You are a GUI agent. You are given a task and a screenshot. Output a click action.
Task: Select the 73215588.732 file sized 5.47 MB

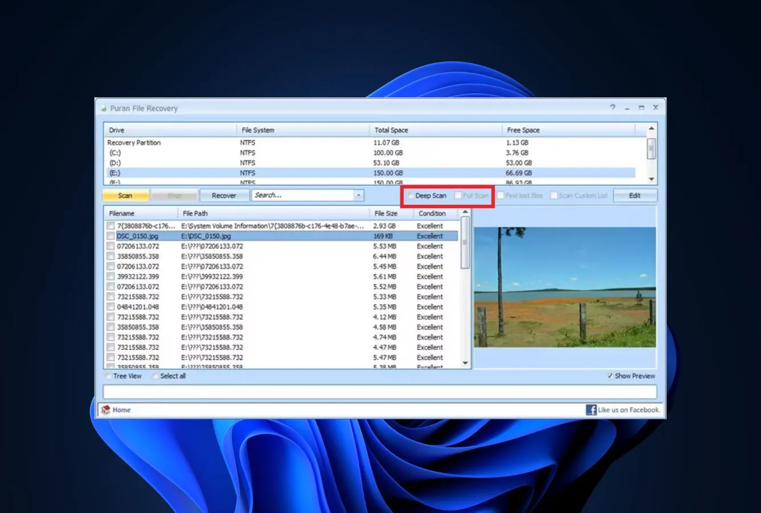pos(138,357)
